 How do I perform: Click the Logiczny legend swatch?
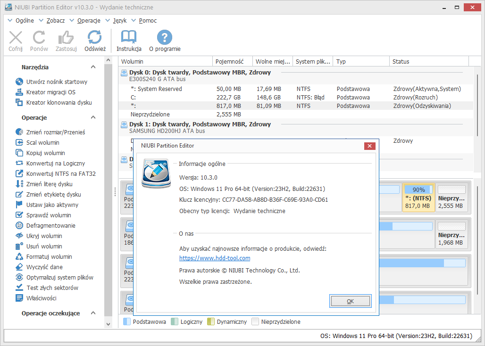(x=175, y=321)
